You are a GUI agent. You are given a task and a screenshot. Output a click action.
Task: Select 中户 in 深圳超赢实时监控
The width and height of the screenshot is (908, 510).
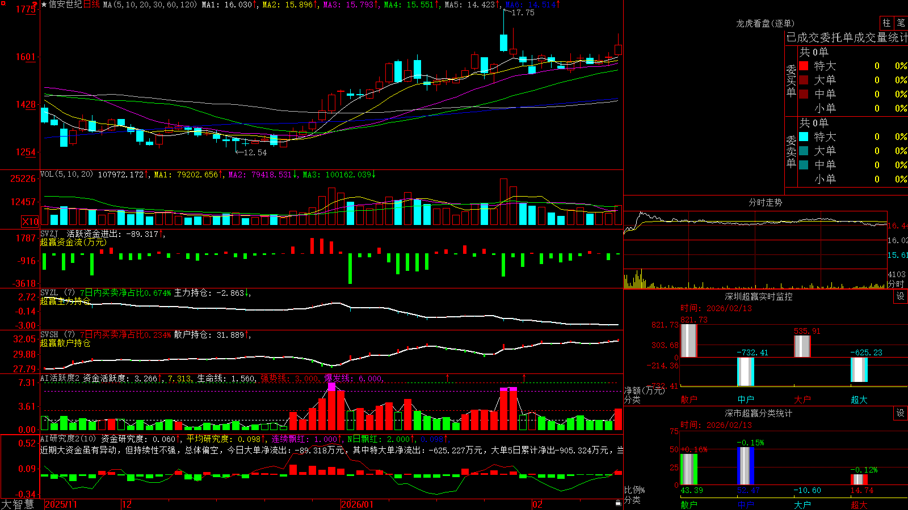pos(746,399)
